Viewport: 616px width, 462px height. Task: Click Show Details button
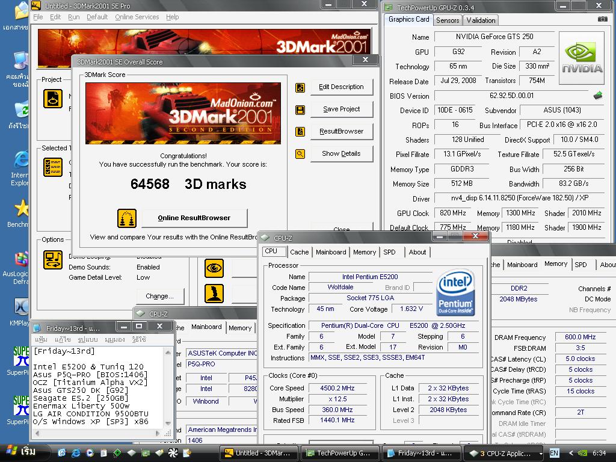[342, 153]
